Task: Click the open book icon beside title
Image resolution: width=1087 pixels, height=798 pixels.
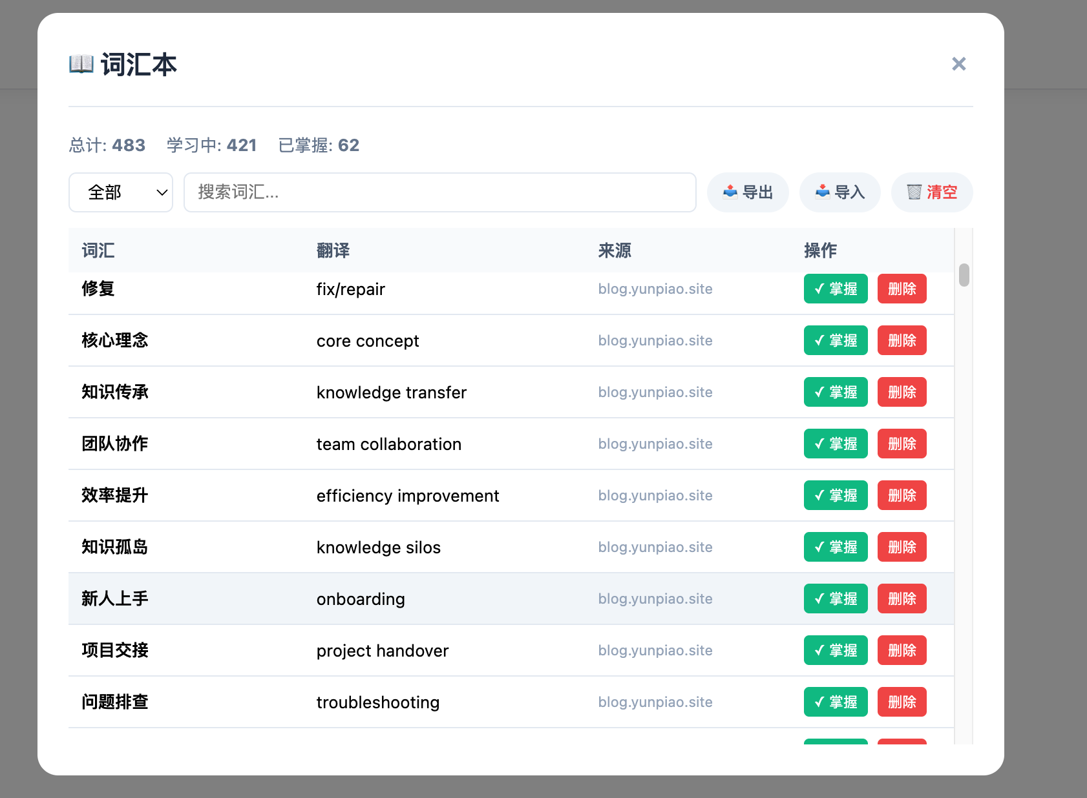Action: [81, 65]
